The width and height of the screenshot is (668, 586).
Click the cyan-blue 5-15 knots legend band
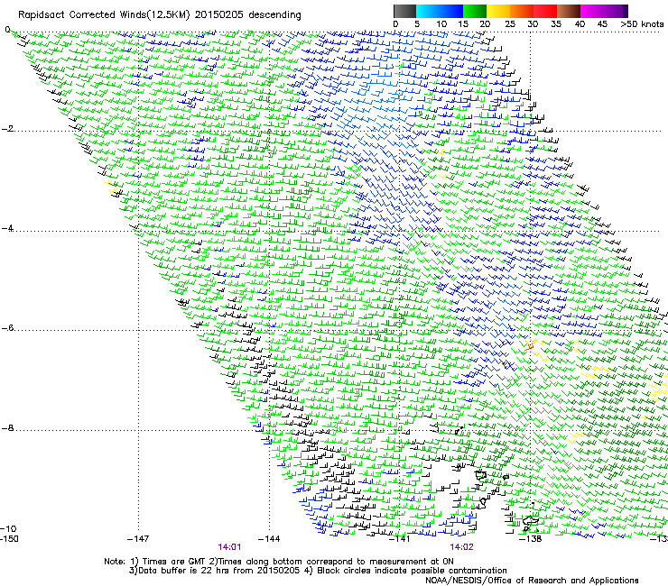(440, 11)
